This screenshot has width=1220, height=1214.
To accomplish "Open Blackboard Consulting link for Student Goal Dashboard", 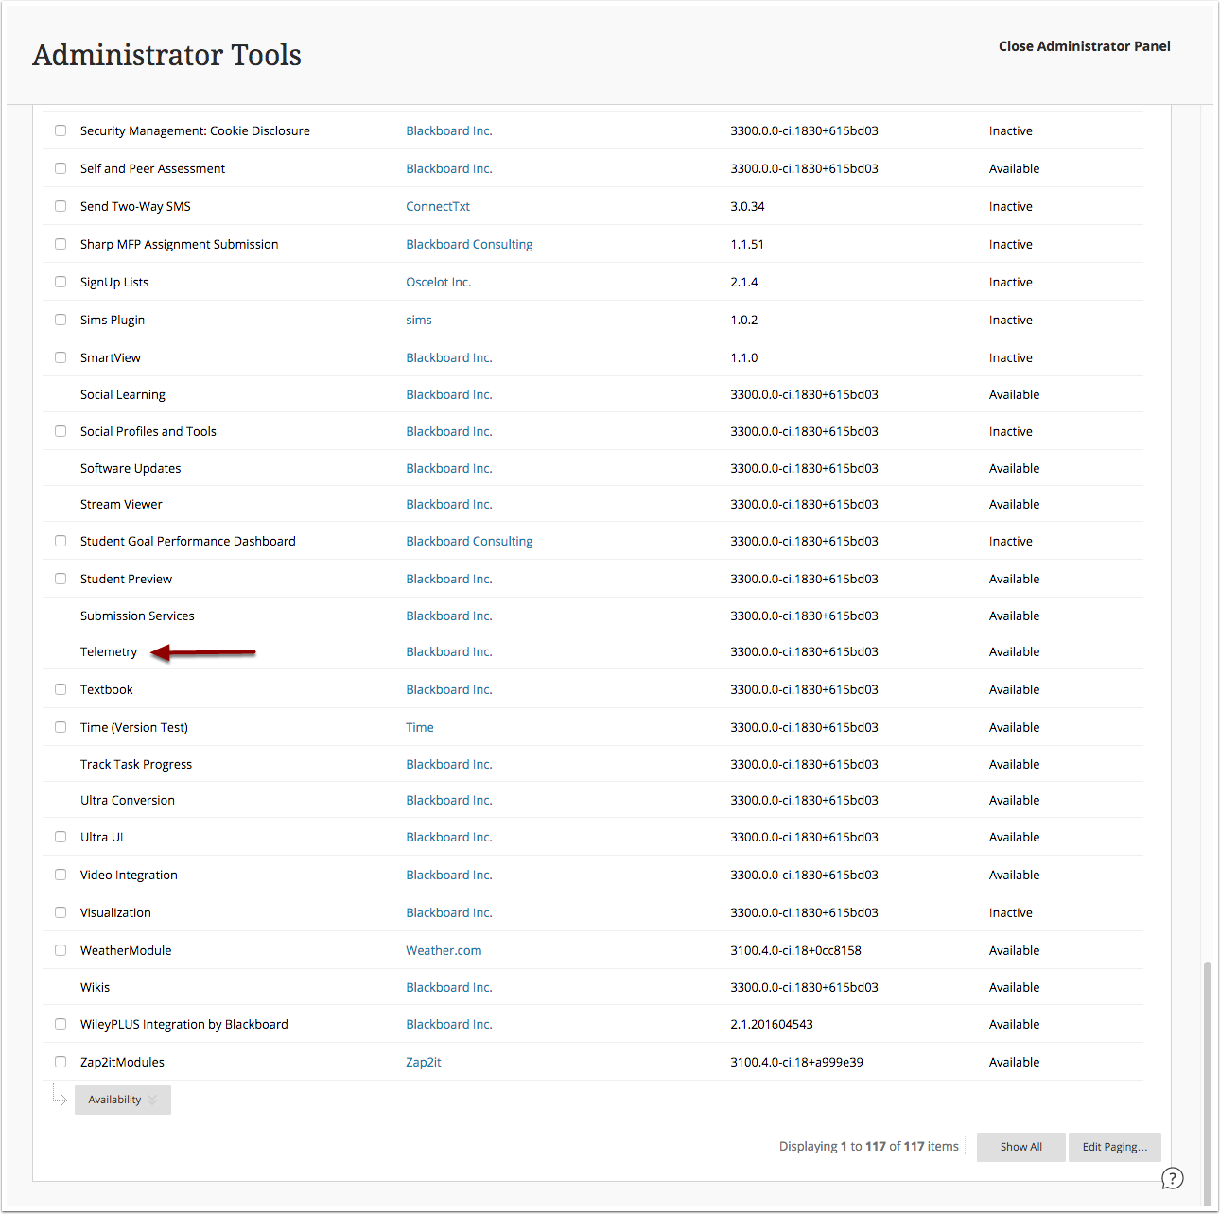I will click(469, 541).
